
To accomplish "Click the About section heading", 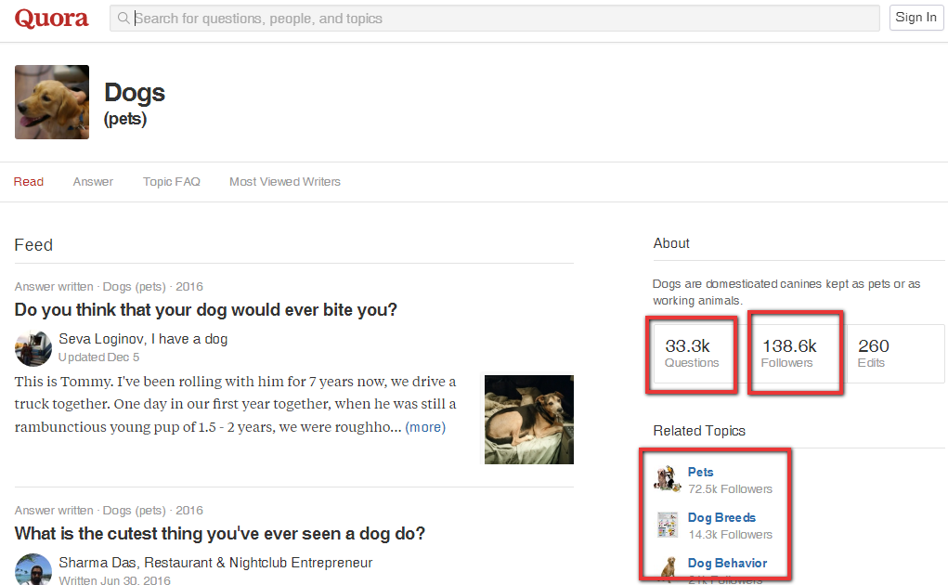I will 671,243.
